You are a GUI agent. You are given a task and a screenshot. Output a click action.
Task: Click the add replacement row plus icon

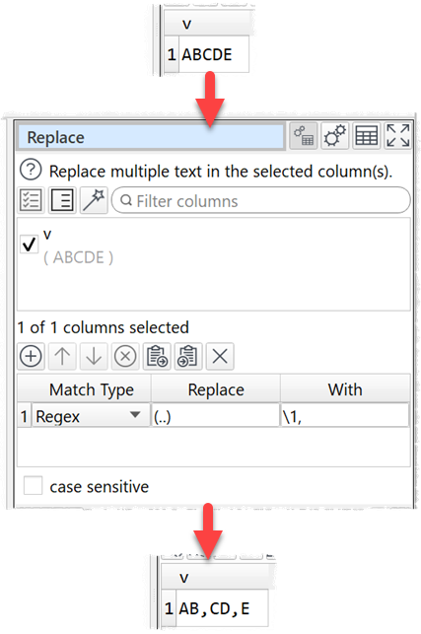point(31,356)
